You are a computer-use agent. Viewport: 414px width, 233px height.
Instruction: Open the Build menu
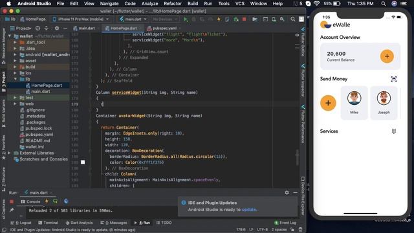[x=193, y=4]
